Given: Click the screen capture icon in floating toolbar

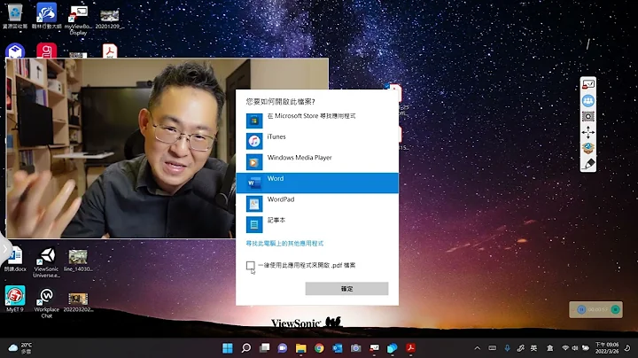Looking at the screenshot, I should click(x=588, y=116).
